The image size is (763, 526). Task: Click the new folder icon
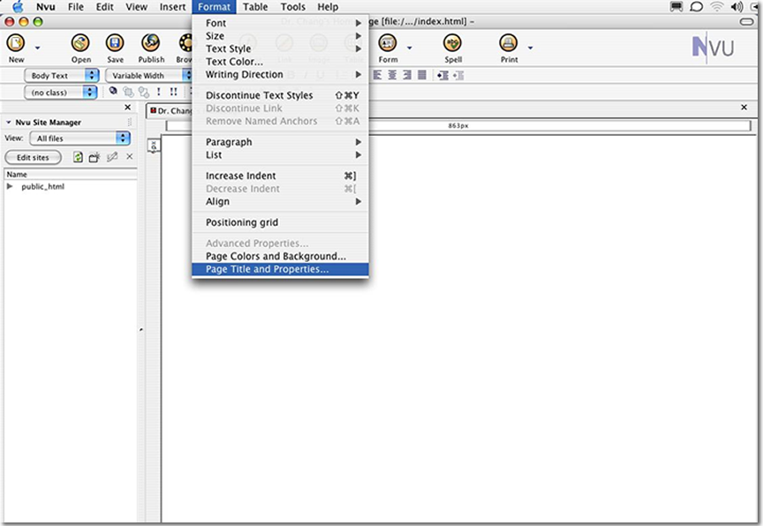tap(94, 157)
